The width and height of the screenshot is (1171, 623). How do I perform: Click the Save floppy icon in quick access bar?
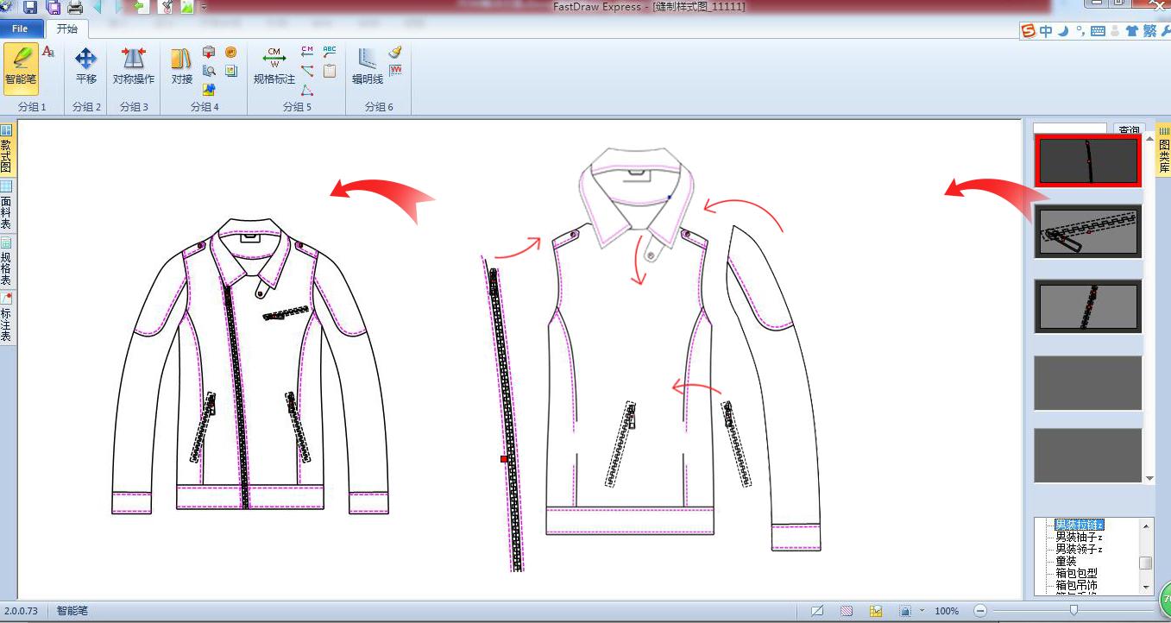pyautogui.click(x=30, y=7)
